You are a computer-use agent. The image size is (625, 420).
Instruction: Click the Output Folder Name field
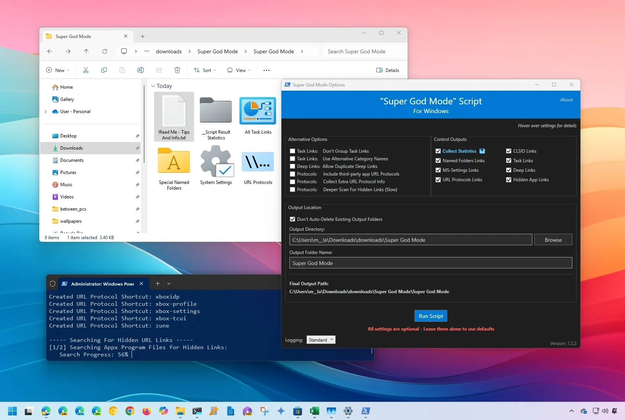431,263
